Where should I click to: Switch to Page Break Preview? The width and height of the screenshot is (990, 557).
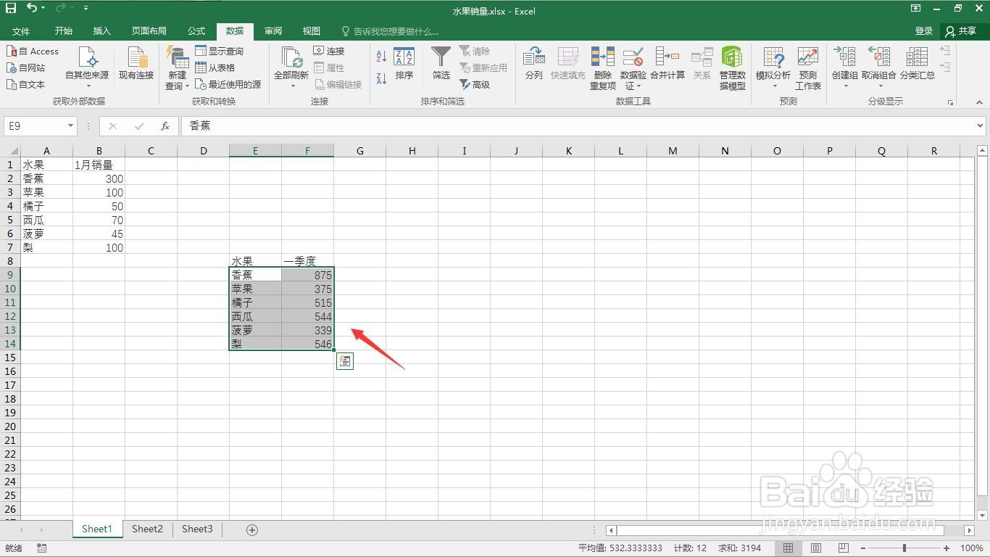843,548
